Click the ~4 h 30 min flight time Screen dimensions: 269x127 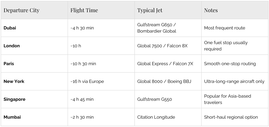[82, 28]
